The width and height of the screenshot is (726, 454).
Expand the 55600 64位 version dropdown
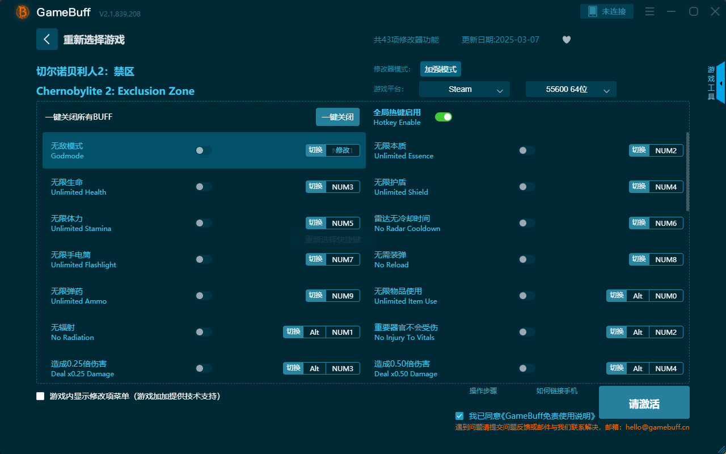pos(571,89)
